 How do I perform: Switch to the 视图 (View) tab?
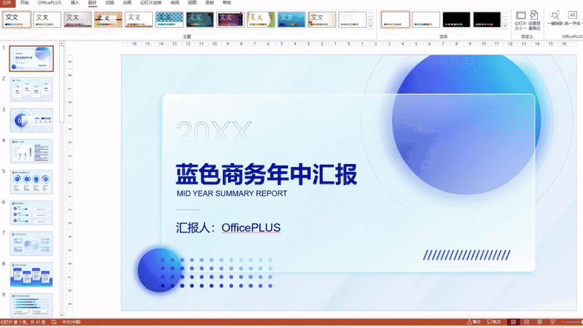click(192, 3)
